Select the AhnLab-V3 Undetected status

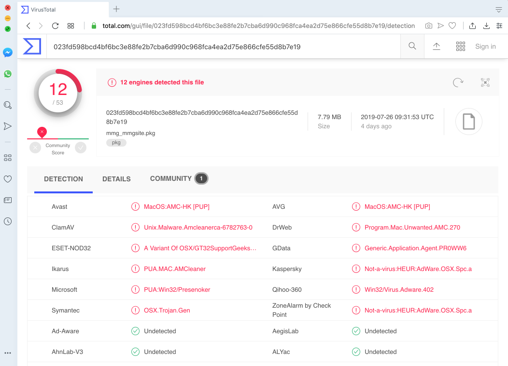[x=160, y=352]
